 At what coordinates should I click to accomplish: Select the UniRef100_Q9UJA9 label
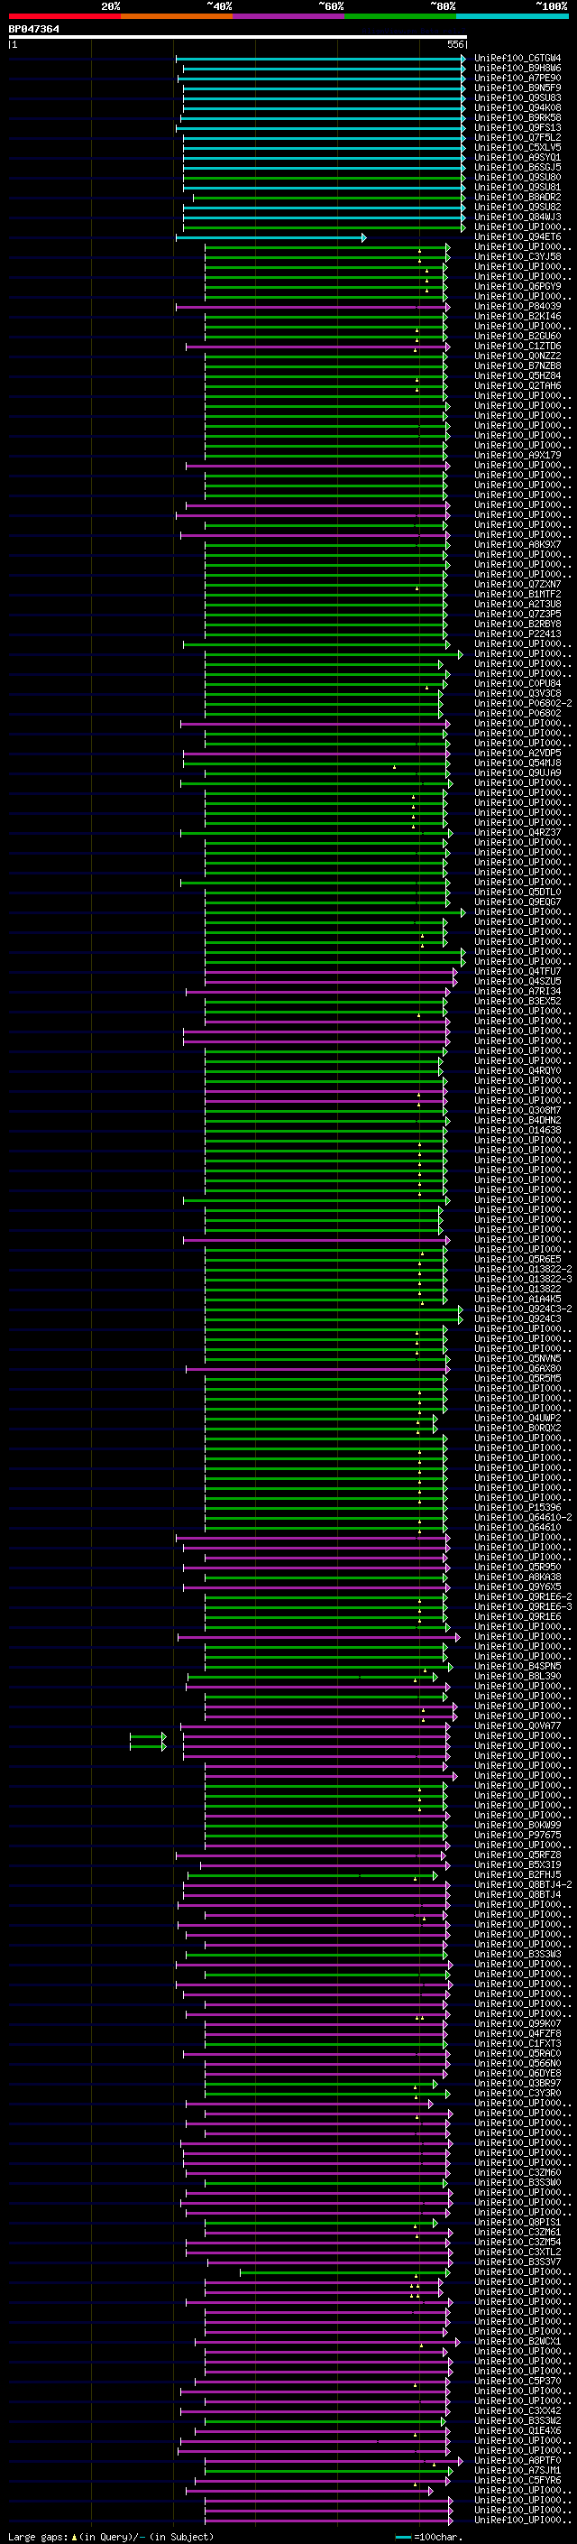click(517, 772)
